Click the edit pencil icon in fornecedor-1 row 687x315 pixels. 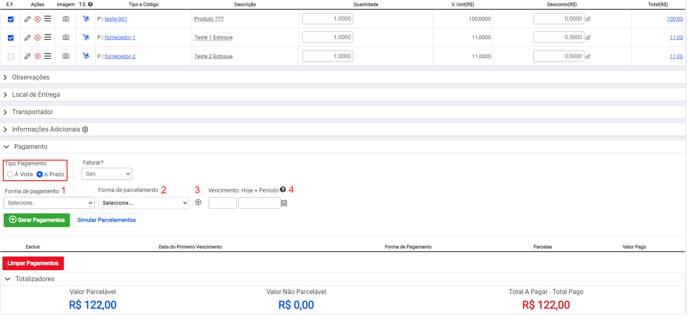(x=27, y=38)
